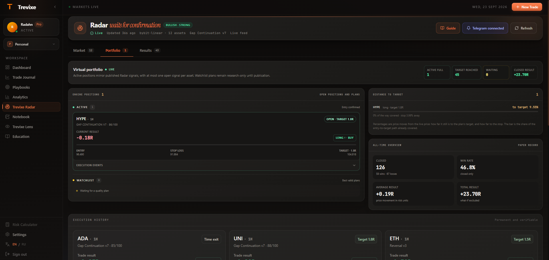
Task: Open the ETH 1H history card
Action: click(461, 245)
